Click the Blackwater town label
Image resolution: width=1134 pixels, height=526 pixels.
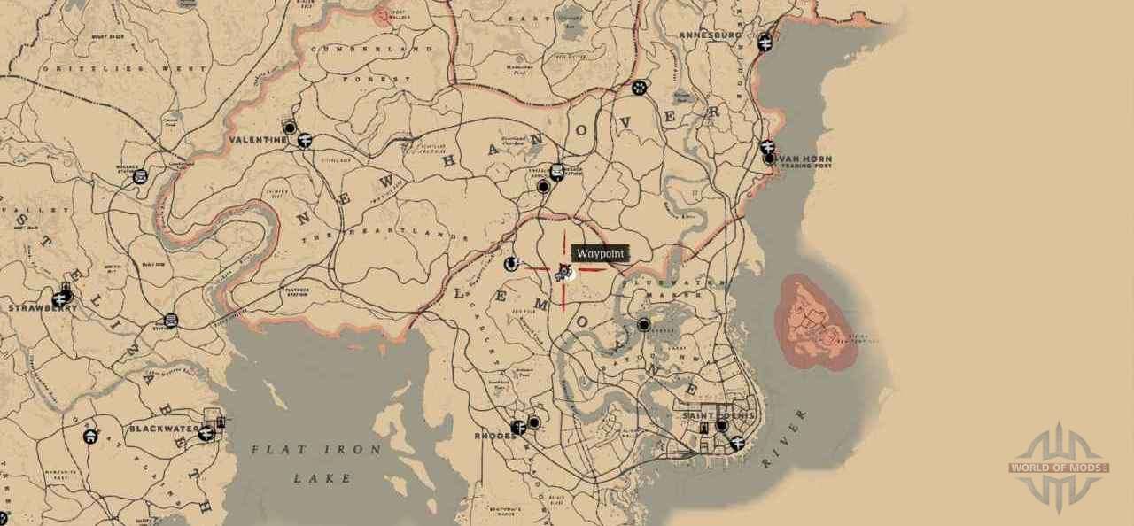(x=155, y=428)
